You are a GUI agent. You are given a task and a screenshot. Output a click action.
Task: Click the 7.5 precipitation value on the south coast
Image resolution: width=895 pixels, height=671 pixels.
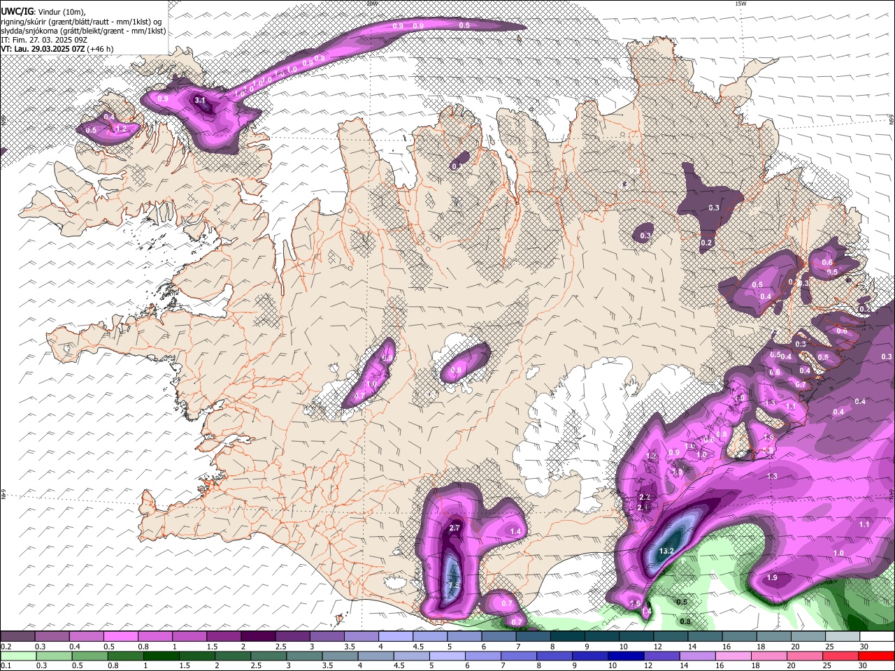(x=453, y=585)
